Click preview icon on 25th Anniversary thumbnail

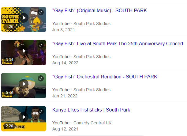click(x=41, y=45)
